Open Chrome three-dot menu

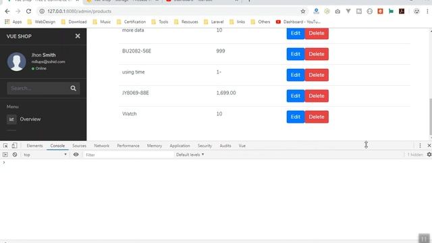(x=427, y=11)
